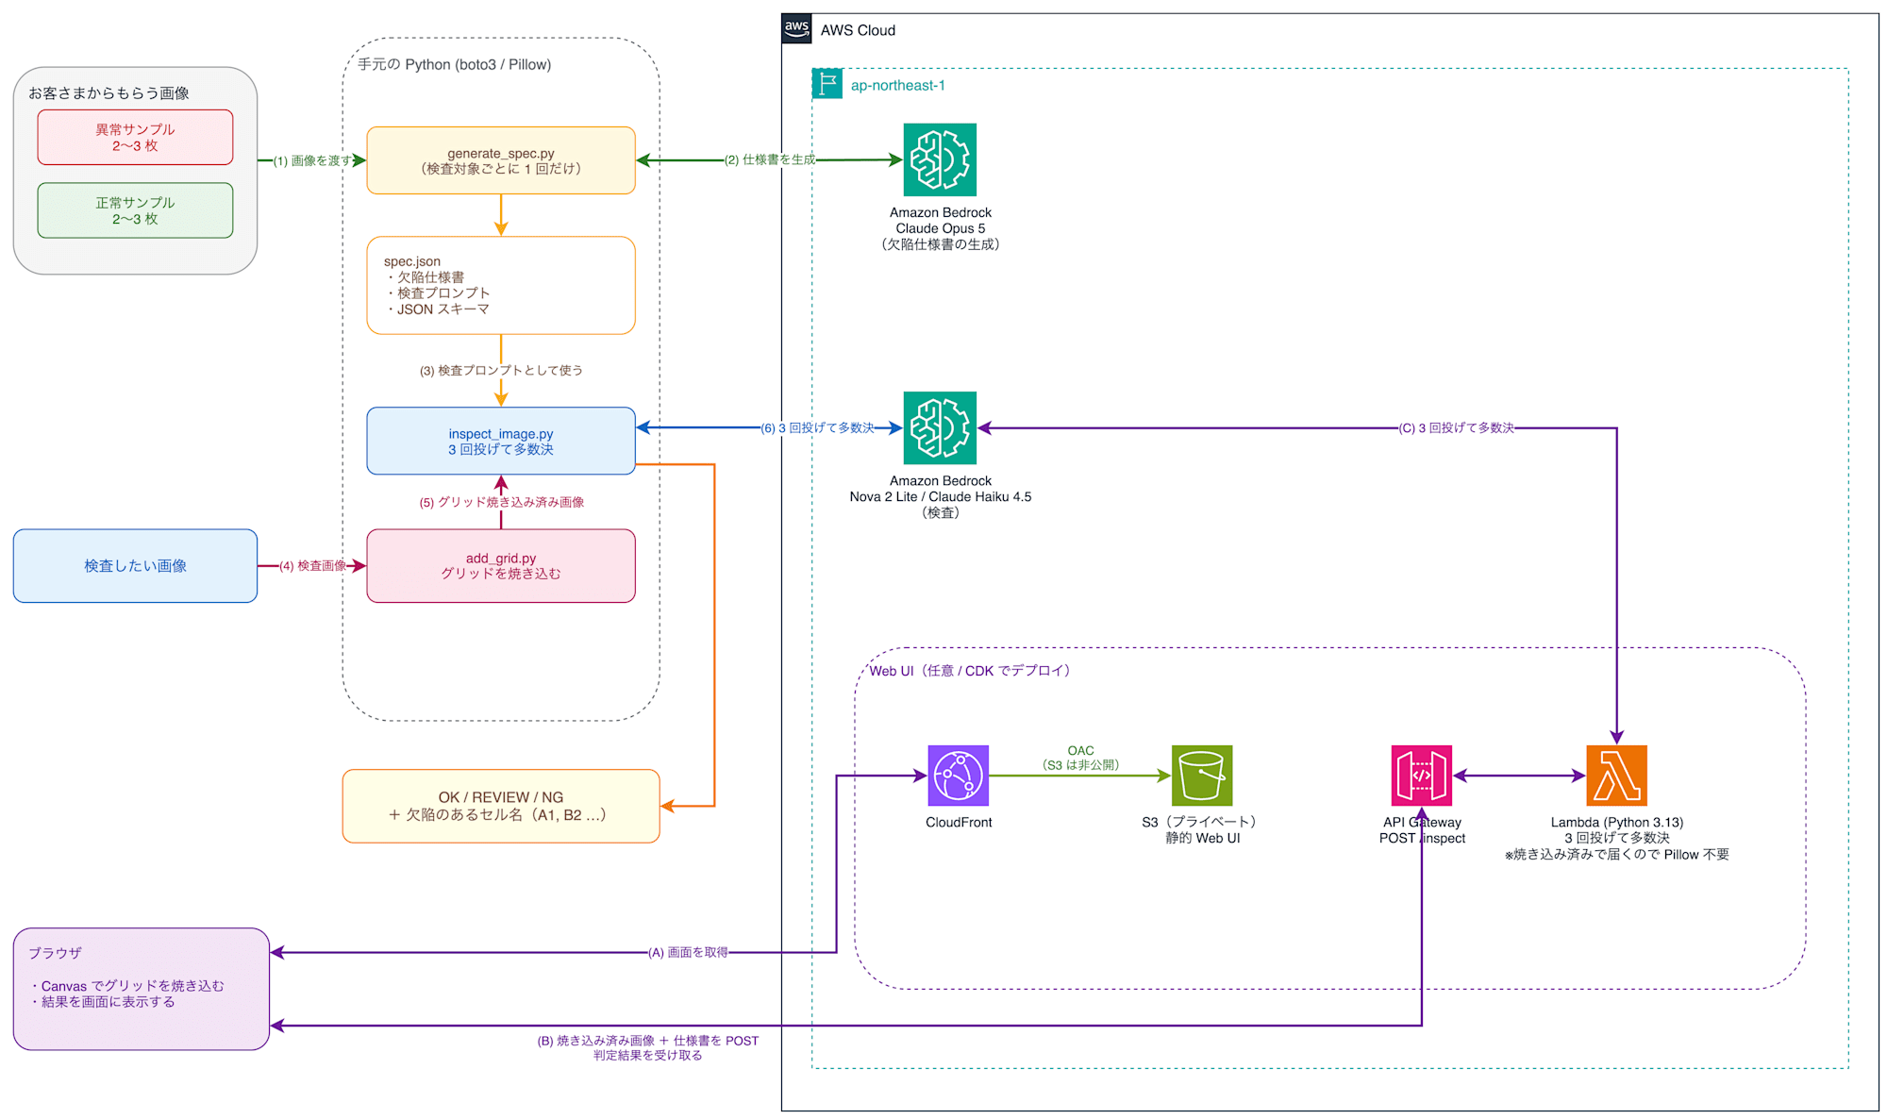Select the '手元の Python (boto3 / Pillow)' title
Image resolution: width=1887 pixels, height=1119 pixels.
[x=454, y=64]
